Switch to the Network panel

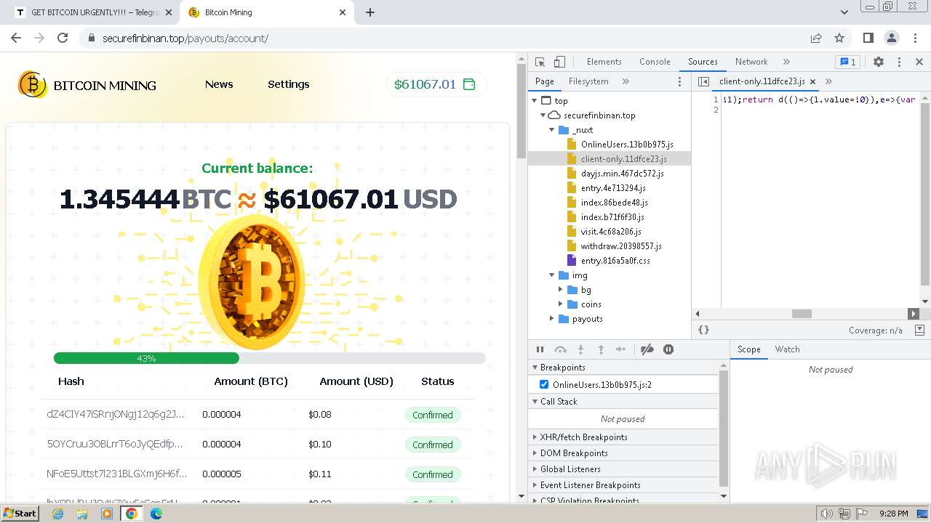pos(751,62)
